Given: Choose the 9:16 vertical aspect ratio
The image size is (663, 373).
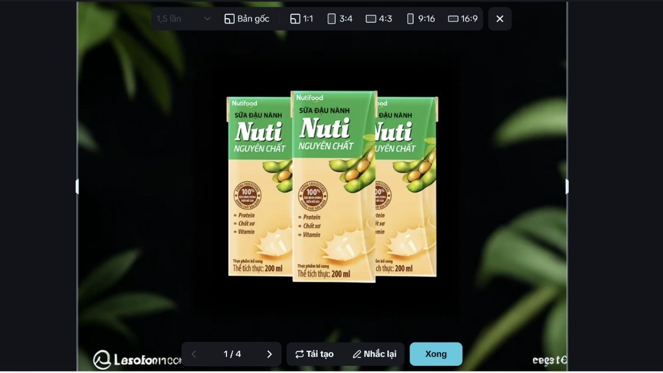Looking at the screenshot, I should 421,19.
